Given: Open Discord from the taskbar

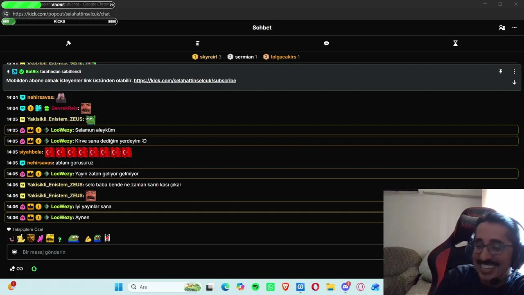Looking at the screenshot, I should (346, 287).
